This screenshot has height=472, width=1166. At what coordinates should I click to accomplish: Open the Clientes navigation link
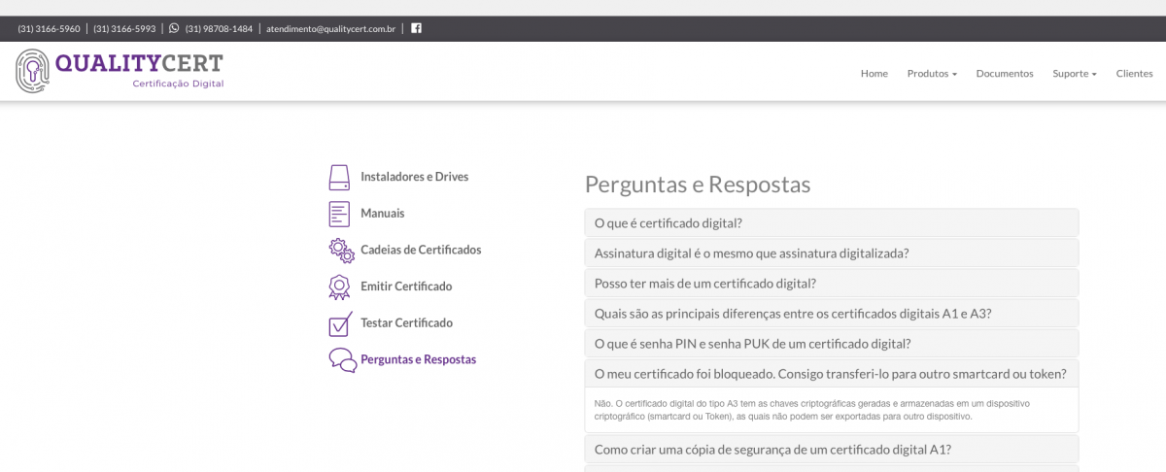1135,74
